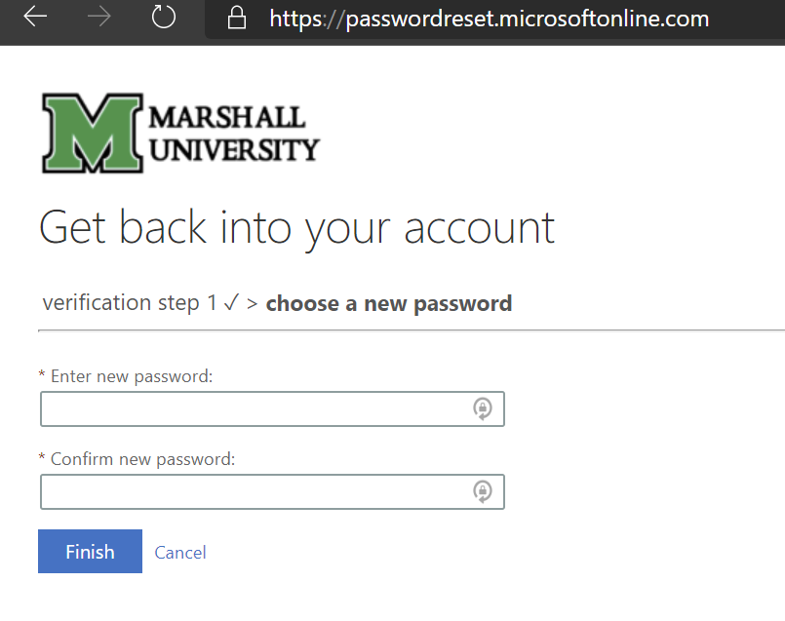Click the choose a new password step
Viewport: 785px width, 621px height.
[x=389, y=304]
